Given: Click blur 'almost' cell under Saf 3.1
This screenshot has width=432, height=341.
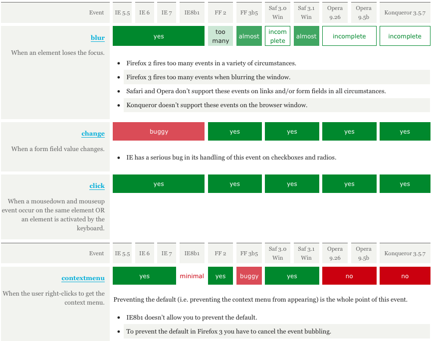Looking at the screenshot, I should (306, 36).
